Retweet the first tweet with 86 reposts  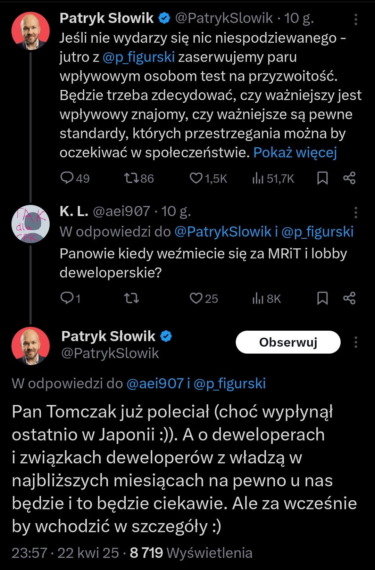(x=132, y=178)
